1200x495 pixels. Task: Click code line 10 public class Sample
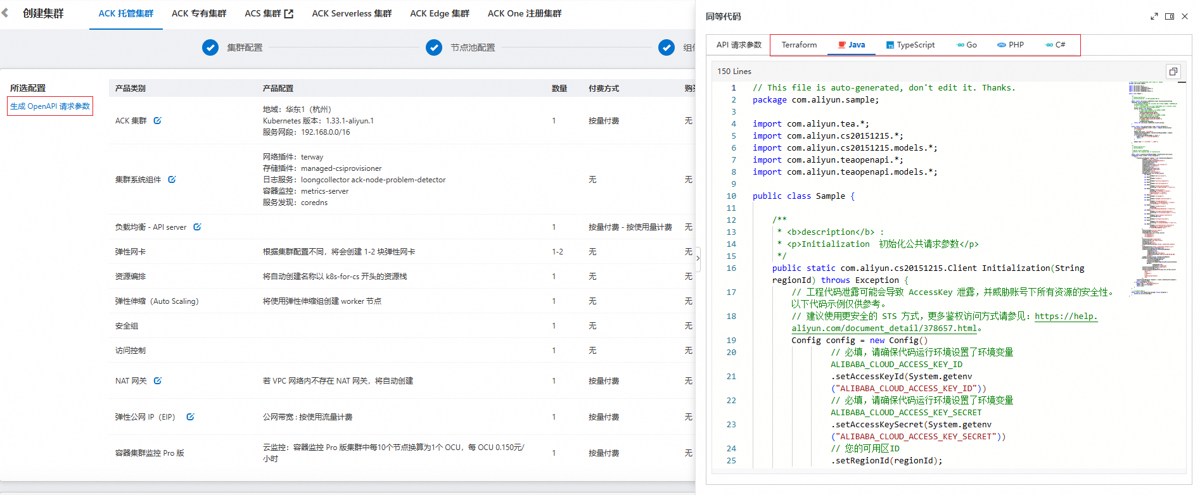(x=803, y=196)
